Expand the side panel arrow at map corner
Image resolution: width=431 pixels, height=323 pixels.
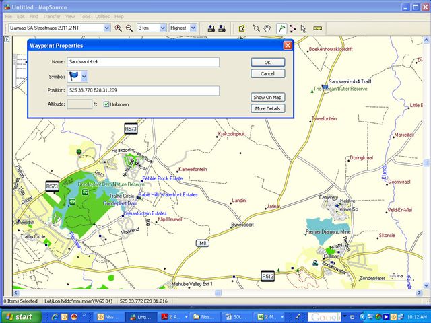tap(7, 40)
